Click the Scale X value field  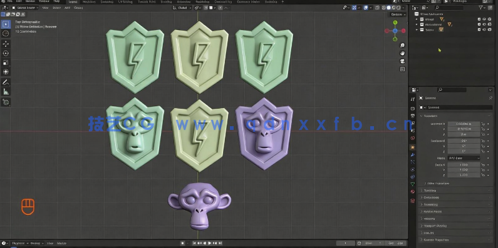(x=464, y=165)
